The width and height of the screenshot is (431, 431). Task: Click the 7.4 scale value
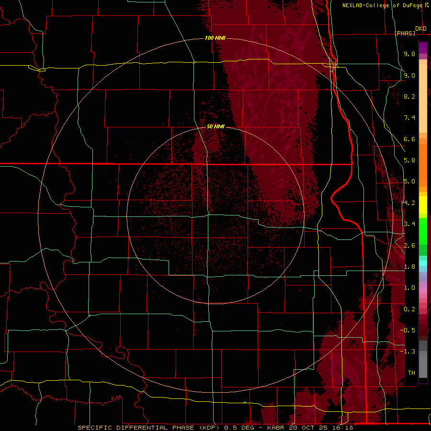click(x=409, y=118)
